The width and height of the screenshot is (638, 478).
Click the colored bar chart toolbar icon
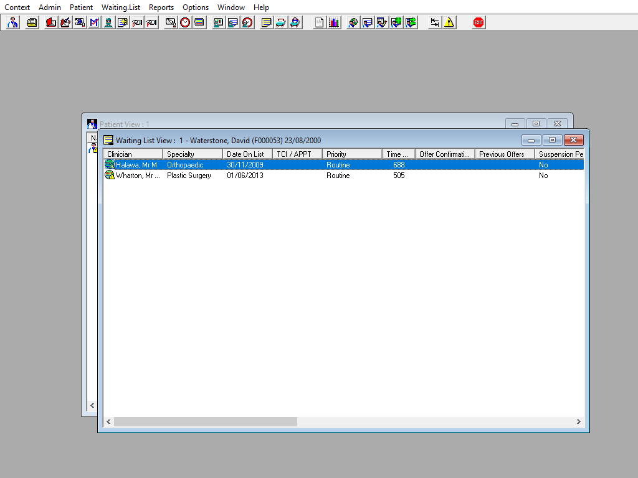click(x=334, y=22)
